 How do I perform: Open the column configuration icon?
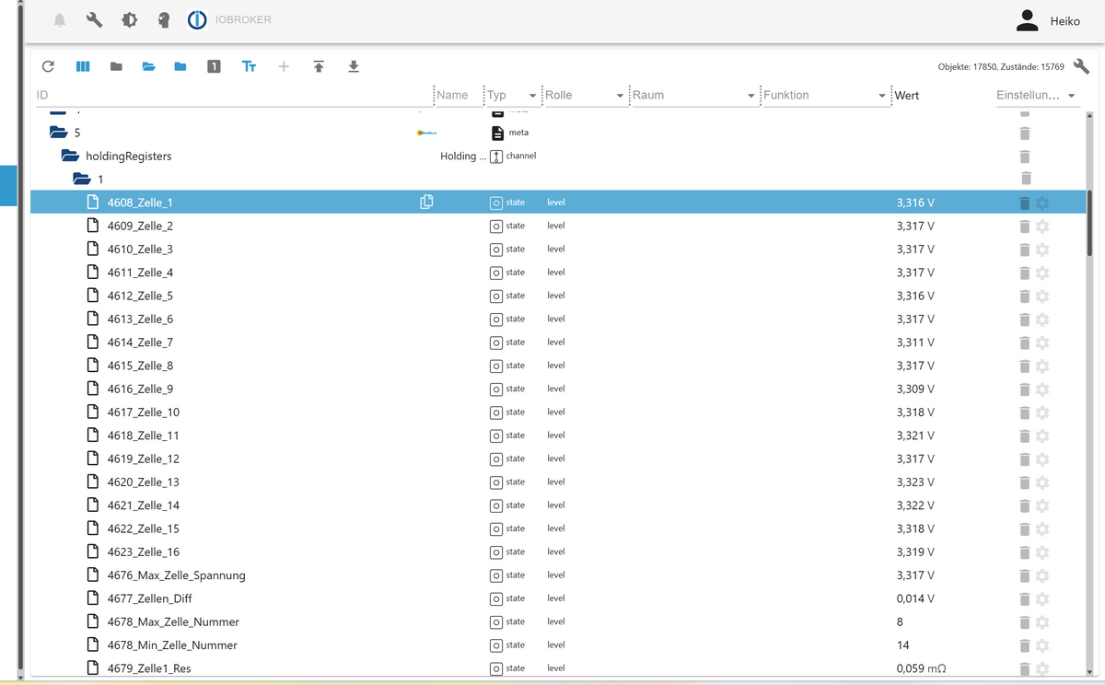coord(83,66)
